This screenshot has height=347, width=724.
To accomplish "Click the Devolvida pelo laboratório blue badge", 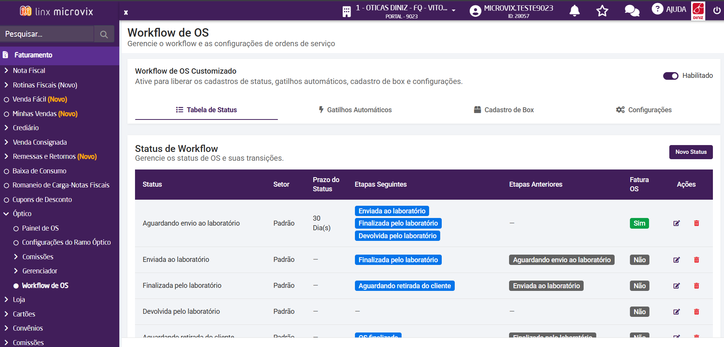I will (x=397, y=236).
